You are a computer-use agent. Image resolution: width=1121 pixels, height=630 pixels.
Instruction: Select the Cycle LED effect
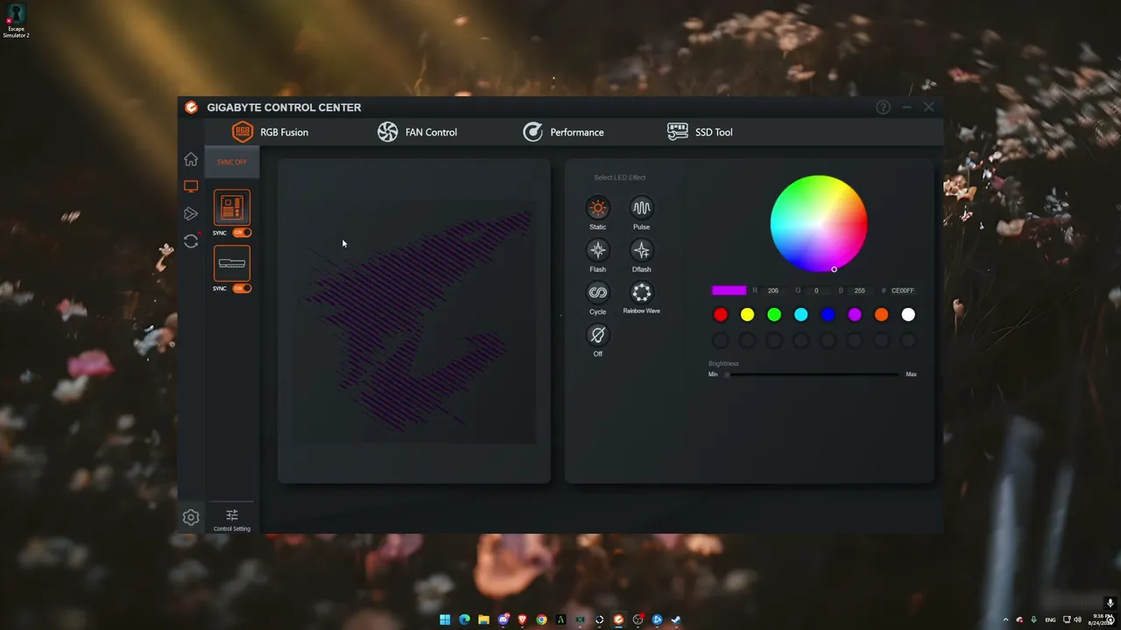pos(598,292)
